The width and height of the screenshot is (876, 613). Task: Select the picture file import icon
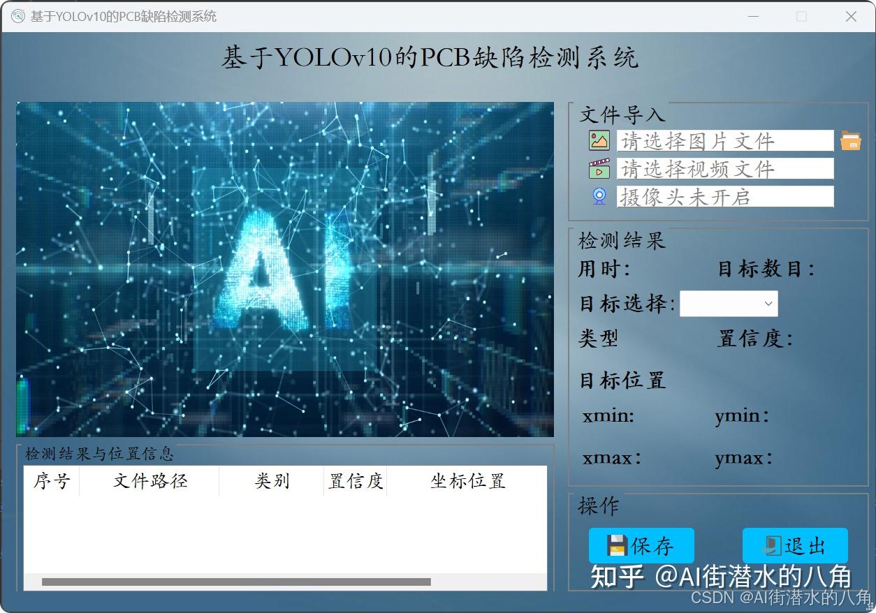(599, 140)
